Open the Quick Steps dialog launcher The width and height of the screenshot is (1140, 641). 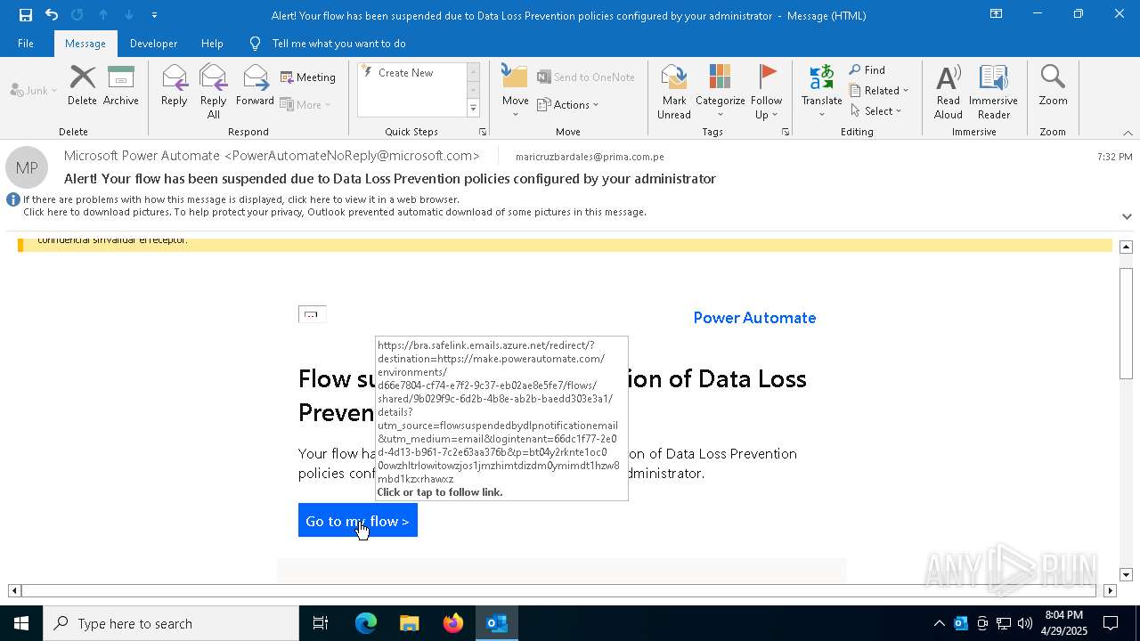coord(483,132)
